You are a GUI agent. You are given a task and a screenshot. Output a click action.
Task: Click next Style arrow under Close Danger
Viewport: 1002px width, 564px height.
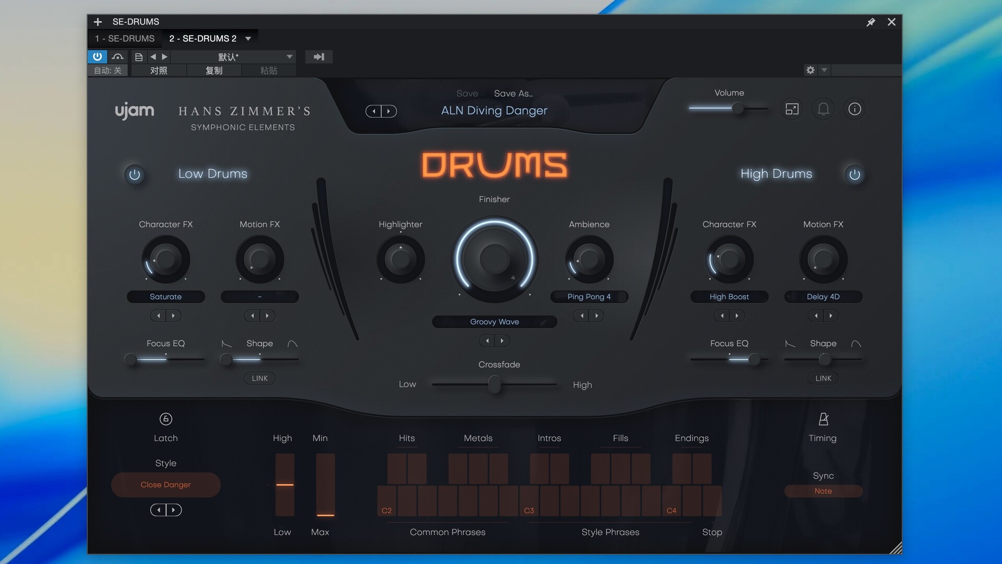174,510
